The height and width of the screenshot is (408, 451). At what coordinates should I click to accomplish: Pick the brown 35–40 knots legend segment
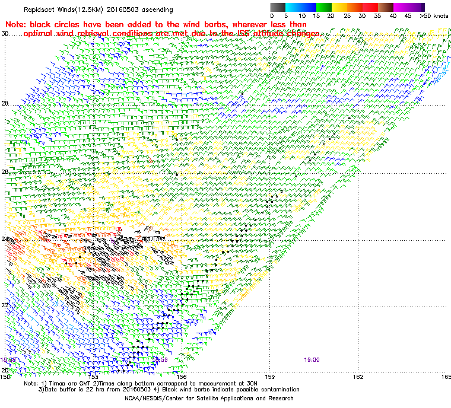[x=386, y=7]
